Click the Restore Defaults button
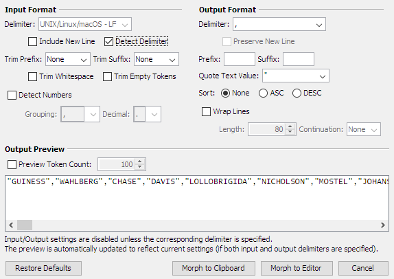The image size is (394, 279). [43, 268]
